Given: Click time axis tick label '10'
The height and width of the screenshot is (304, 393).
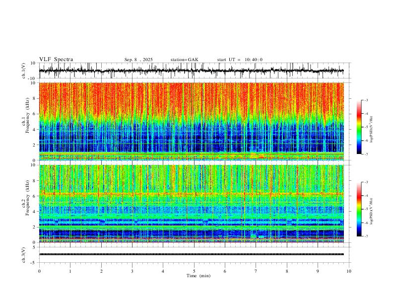Looking at the screenshot, I should coord(349,271).
